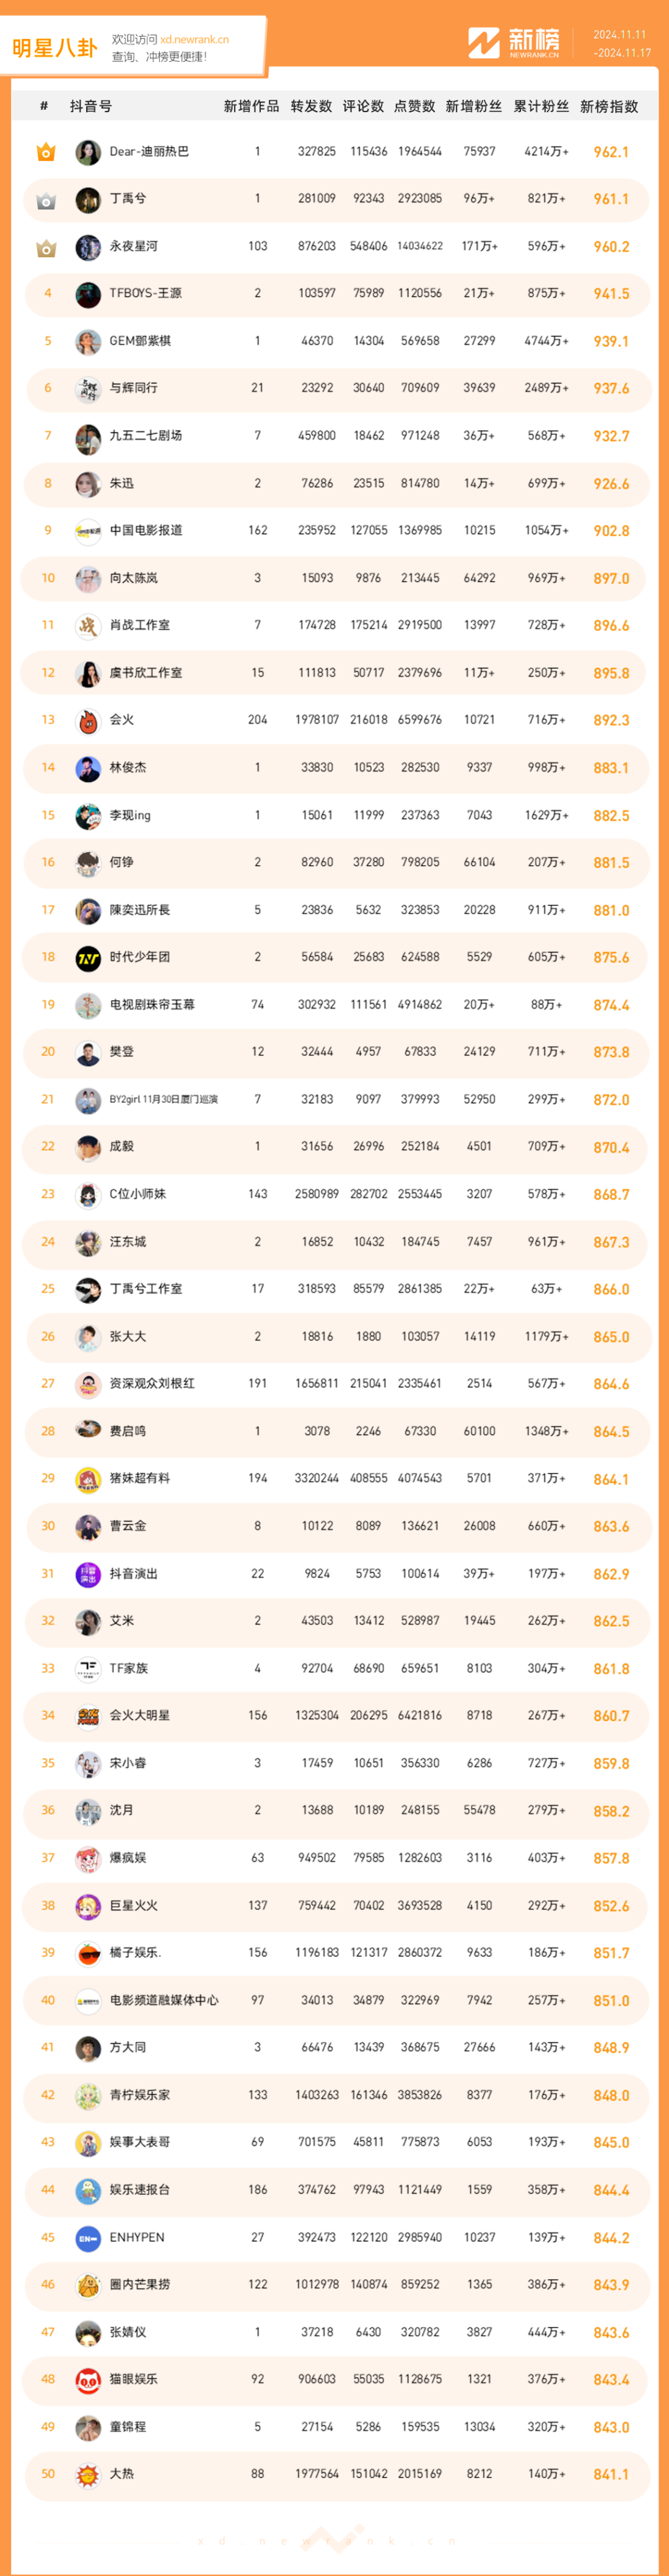Open 猫眼娱乐 red cat avatar
This screenshot has width=669, height=2576.
point(88,2380)
